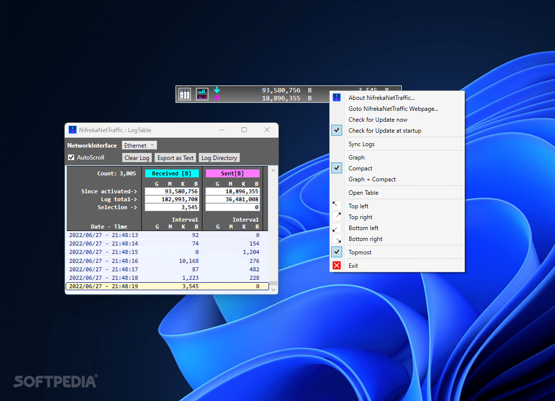Choose Exit from the context menu
The image size is (555, 401).
[353, 266]
